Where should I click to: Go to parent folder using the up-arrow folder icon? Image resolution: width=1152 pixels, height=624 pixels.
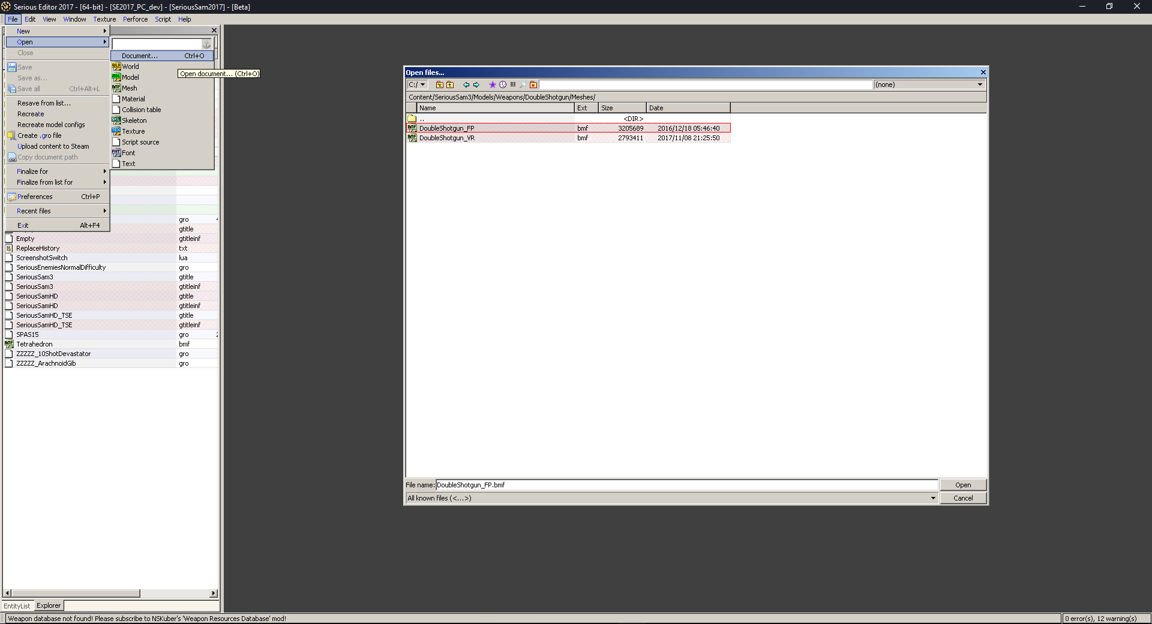pyautogui.click(x=450, y=85)
